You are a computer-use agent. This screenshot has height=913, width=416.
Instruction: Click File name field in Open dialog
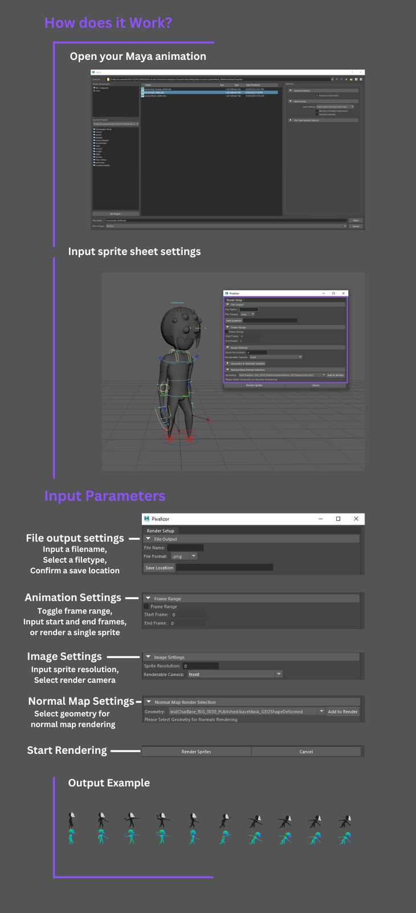(x=226, y=220)
